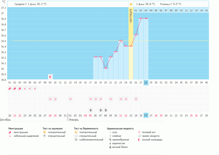
Task: Click the creamy cervical fluid legend icon
Action: point(110,139)
